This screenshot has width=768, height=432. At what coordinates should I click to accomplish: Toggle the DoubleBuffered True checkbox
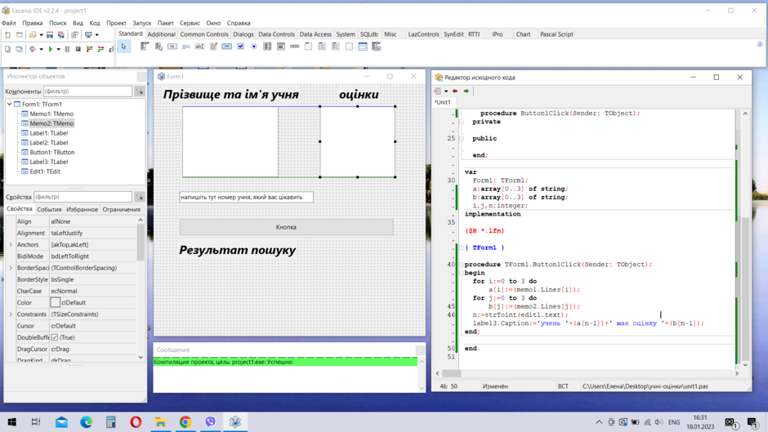[55, 337]
